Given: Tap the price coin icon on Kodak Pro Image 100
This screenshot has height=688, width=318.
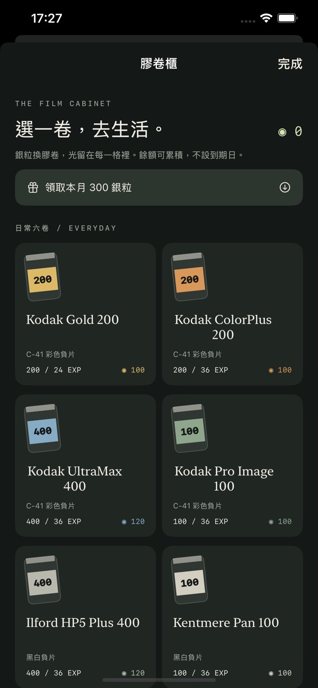Looking at the screenshot, I should click(271, 522).
